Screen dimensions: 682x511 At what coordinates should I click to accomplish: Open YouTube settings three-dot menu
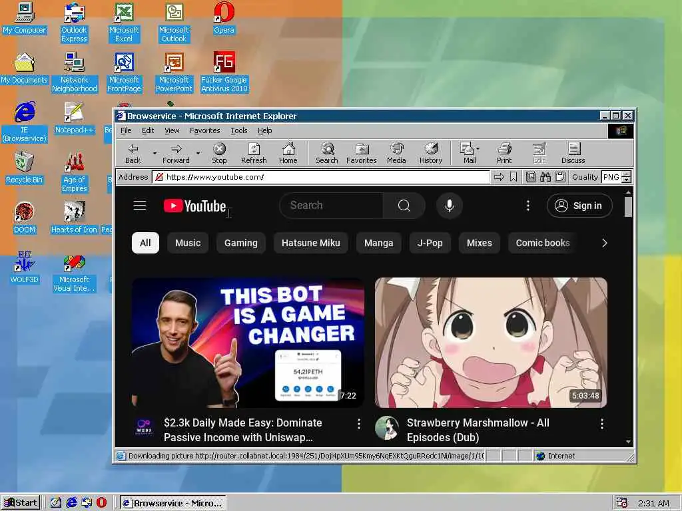(528, 206)
